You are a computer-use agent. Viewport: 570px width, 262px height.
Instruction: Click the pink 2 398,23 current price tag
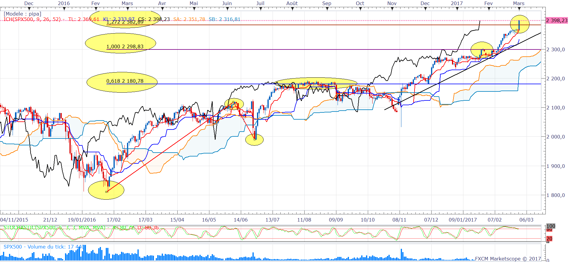pos(557,20)
